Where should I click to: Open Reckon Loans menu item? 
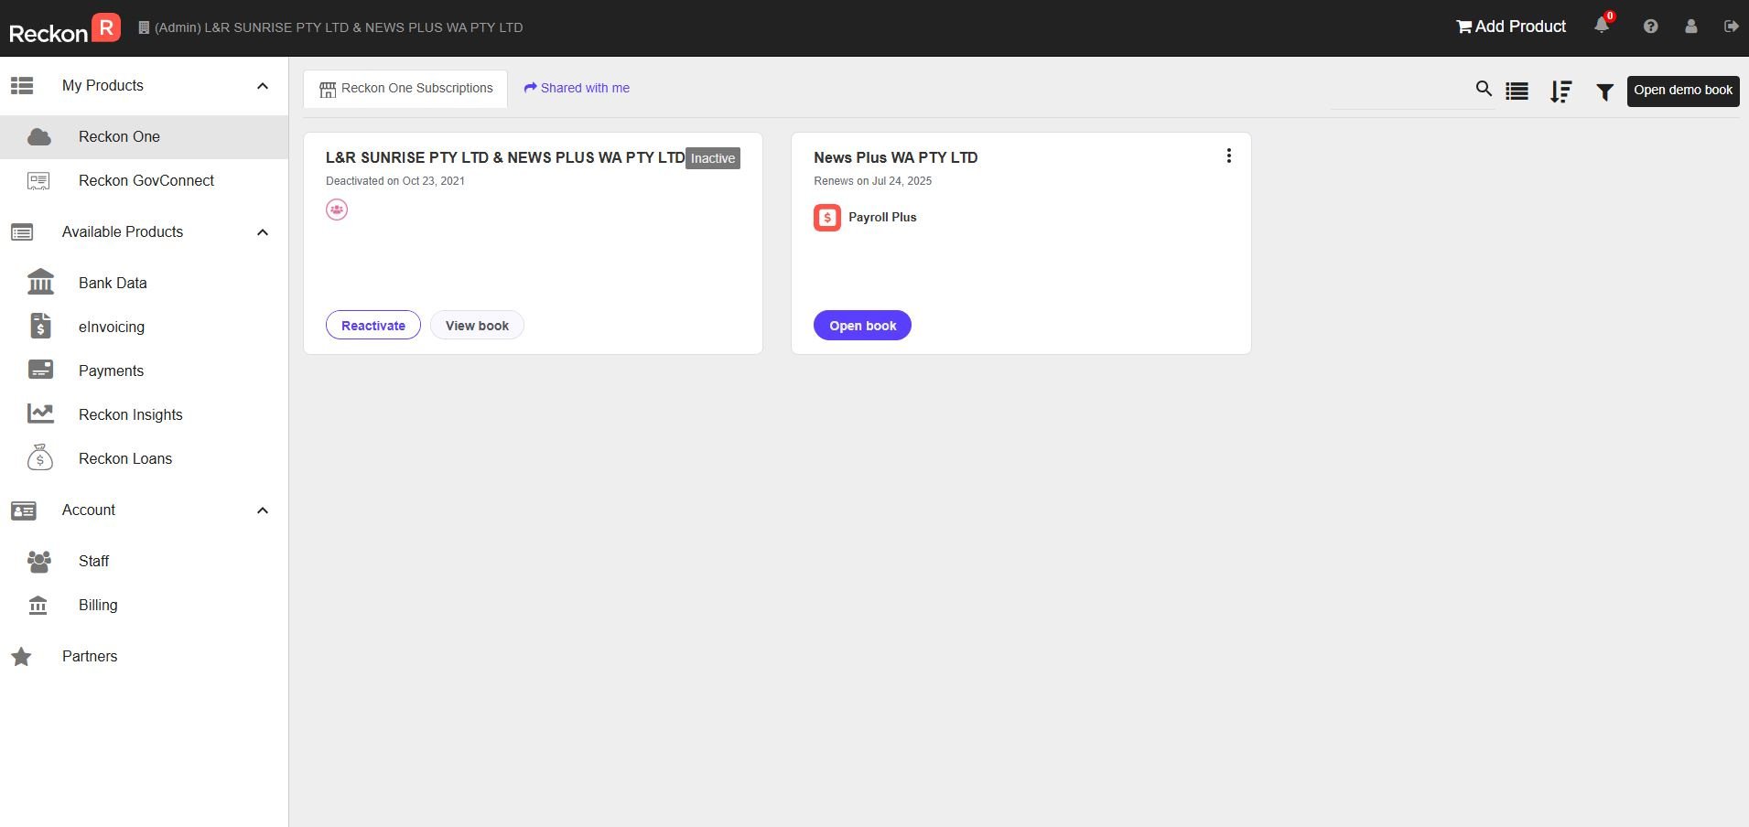coord(144,459)
